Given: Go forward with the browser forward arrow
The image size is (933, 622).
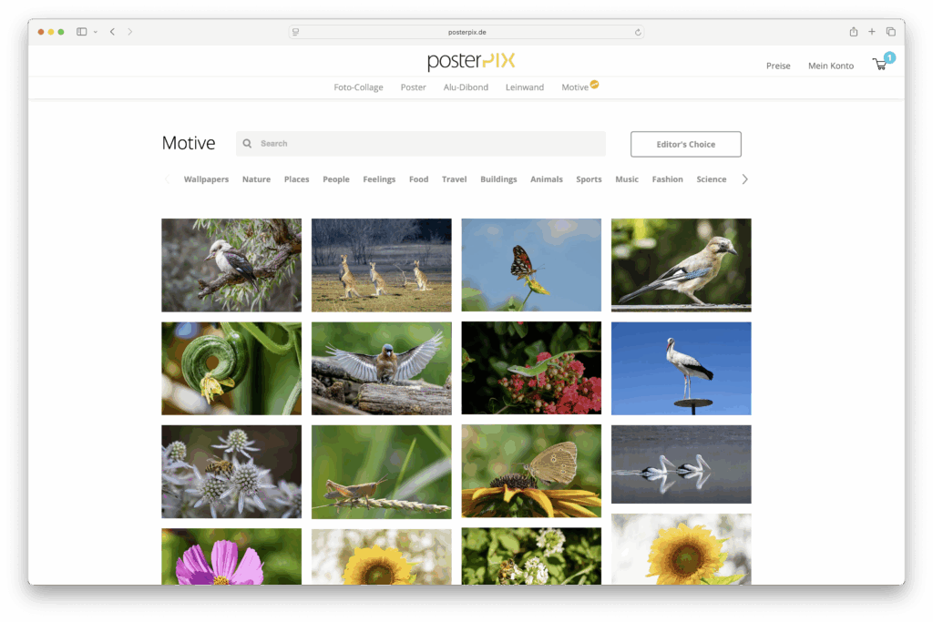Looking at the screenshot, I should [129, 32].
